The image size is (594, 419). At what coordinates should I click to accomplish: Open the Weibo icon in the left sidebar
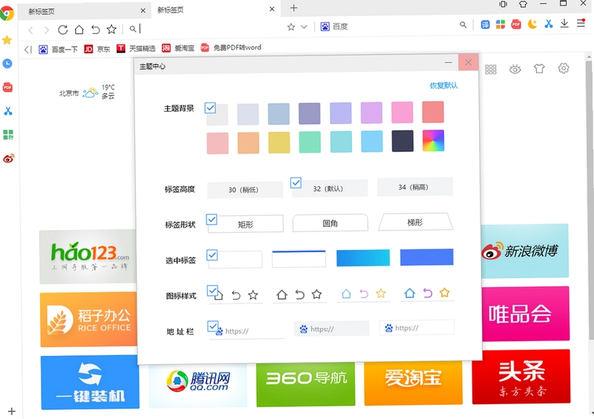pyautogui.click(x=8, y=158)
